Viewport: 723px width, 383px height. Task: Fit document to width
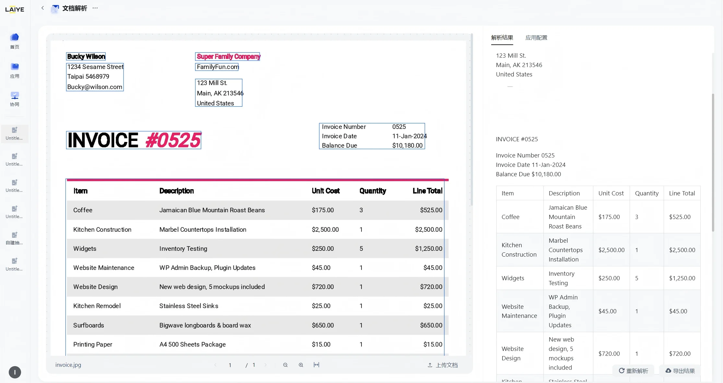click(316, 365)
